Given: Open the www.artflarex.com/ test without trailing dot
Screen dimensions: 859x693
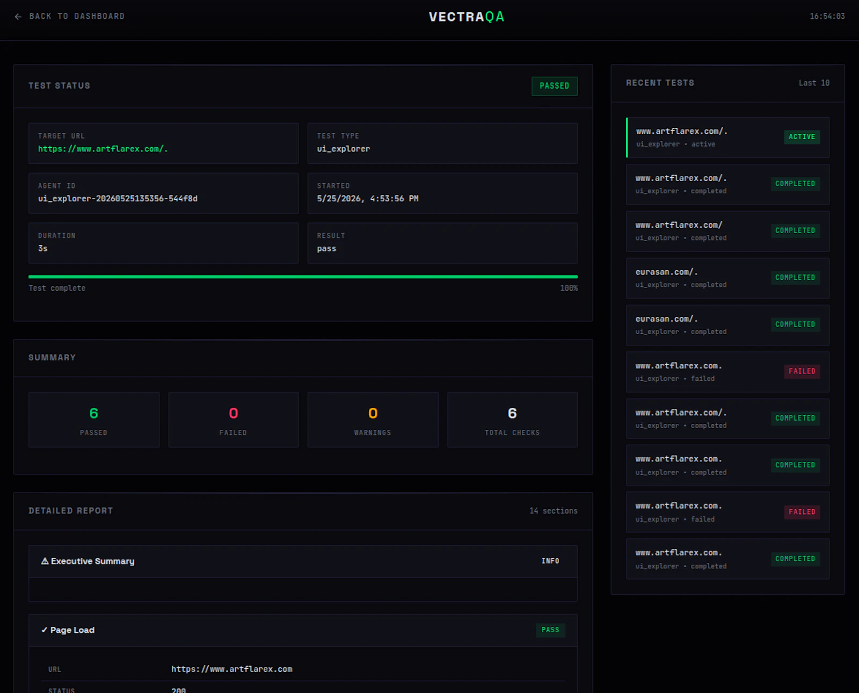Looking at the screenshot, I should [x=727, y=231].
